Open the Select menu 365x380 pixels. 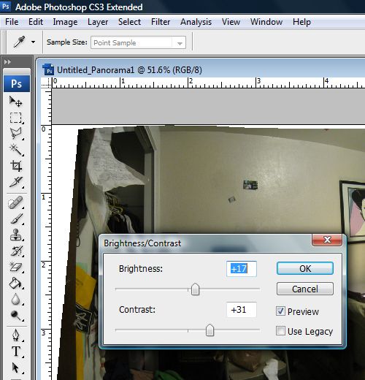(x=129, y=22)
